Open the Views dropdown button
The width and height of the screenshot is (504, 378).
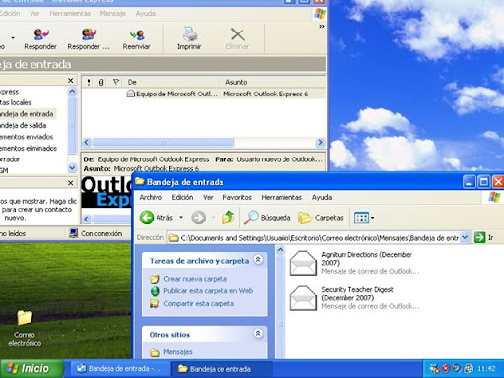[x=364, y=218]
